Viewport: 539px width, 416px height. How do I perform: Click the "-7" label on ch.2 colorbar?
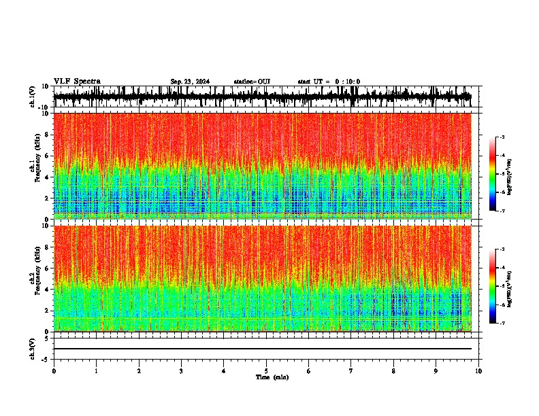(x=502, y=323)
